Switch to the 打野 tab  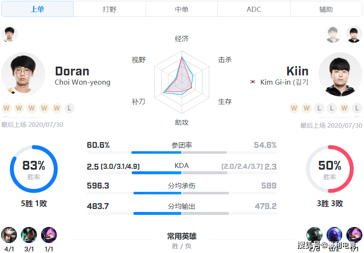110,9
